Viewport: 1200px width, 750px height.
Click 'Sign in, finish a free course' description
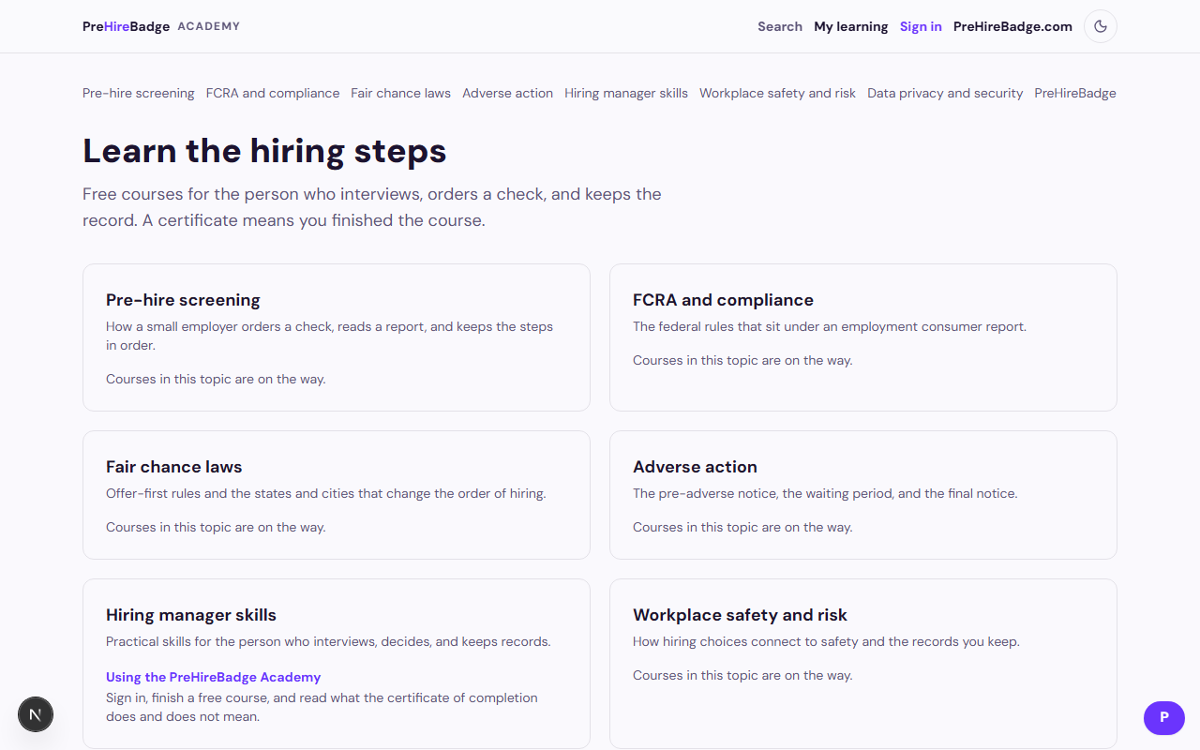coord(322,707)
